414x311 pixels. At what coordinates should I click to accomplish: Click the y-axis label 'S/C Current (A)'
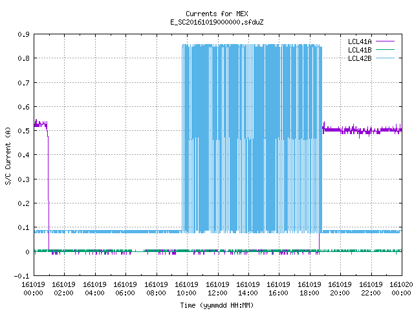(x=8, y=155)
